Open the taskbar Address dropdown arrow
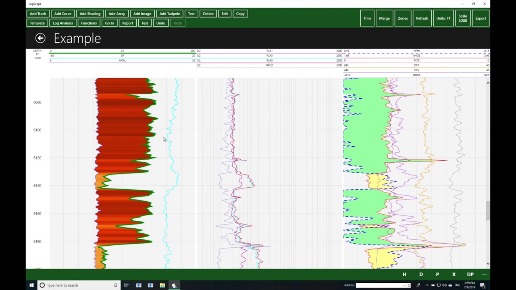Viewport: 516px width, 290px height. 404,285
